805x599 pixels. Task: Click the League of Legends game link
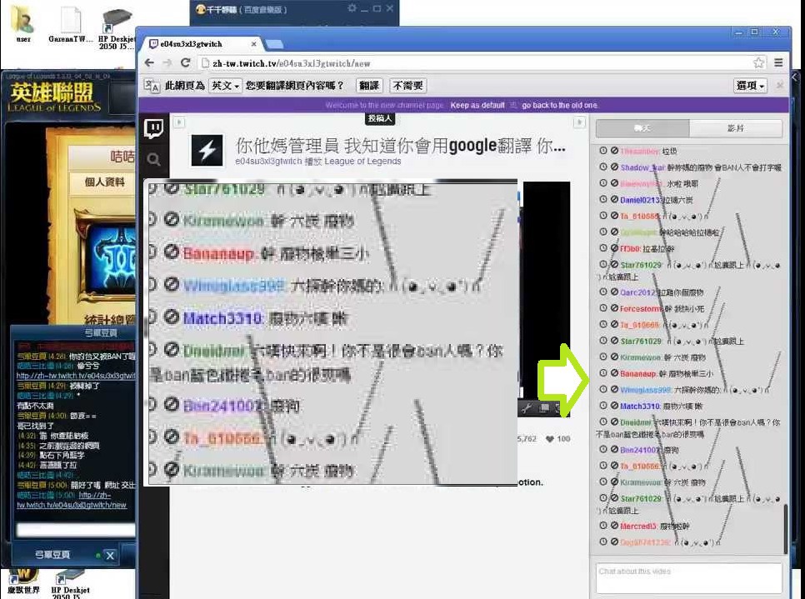(362, 161)
